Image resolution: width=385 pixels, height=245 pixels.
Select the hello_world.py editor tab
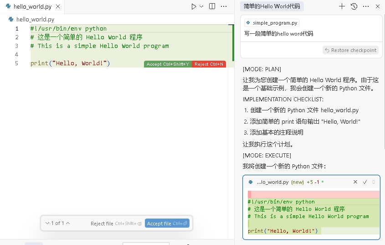click(x=33, y=7)
